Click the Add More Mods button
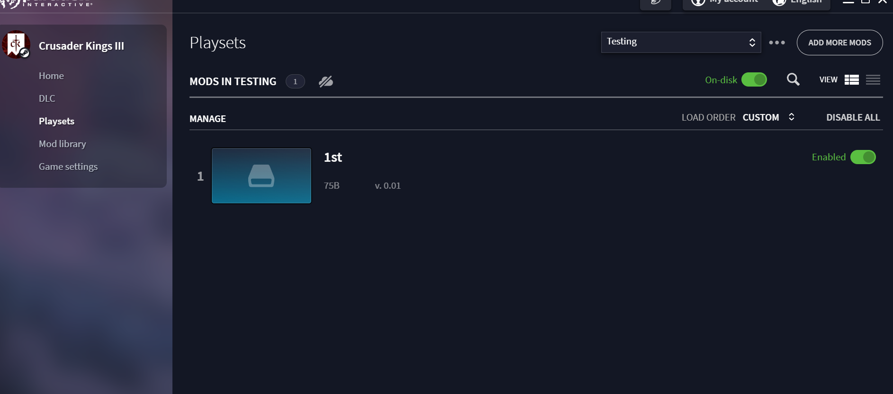 click(839, 43)
